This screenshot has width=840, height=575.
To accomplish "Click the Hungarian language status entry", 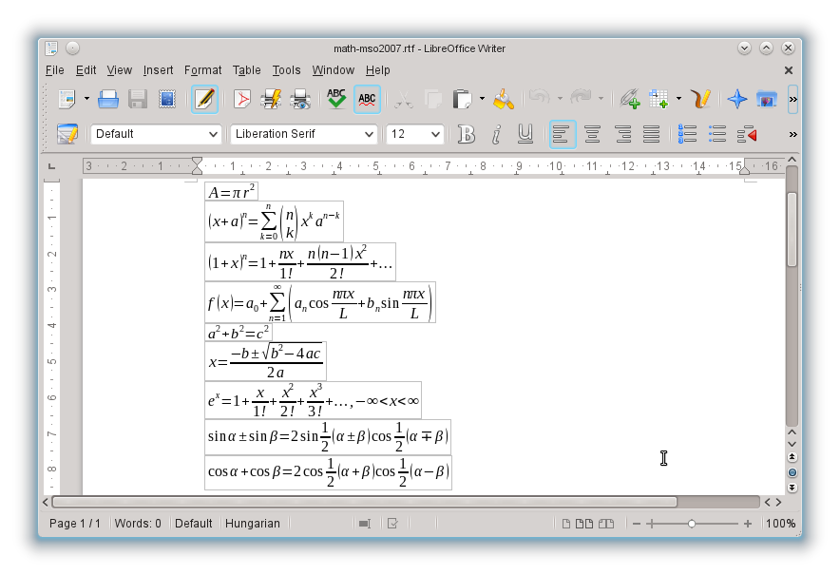I will tap(252, 523).
